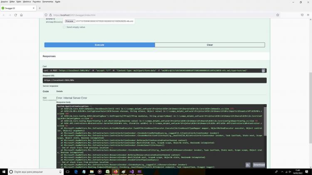Download the response body
Screen dimensions: 312x175
(259, 165)
